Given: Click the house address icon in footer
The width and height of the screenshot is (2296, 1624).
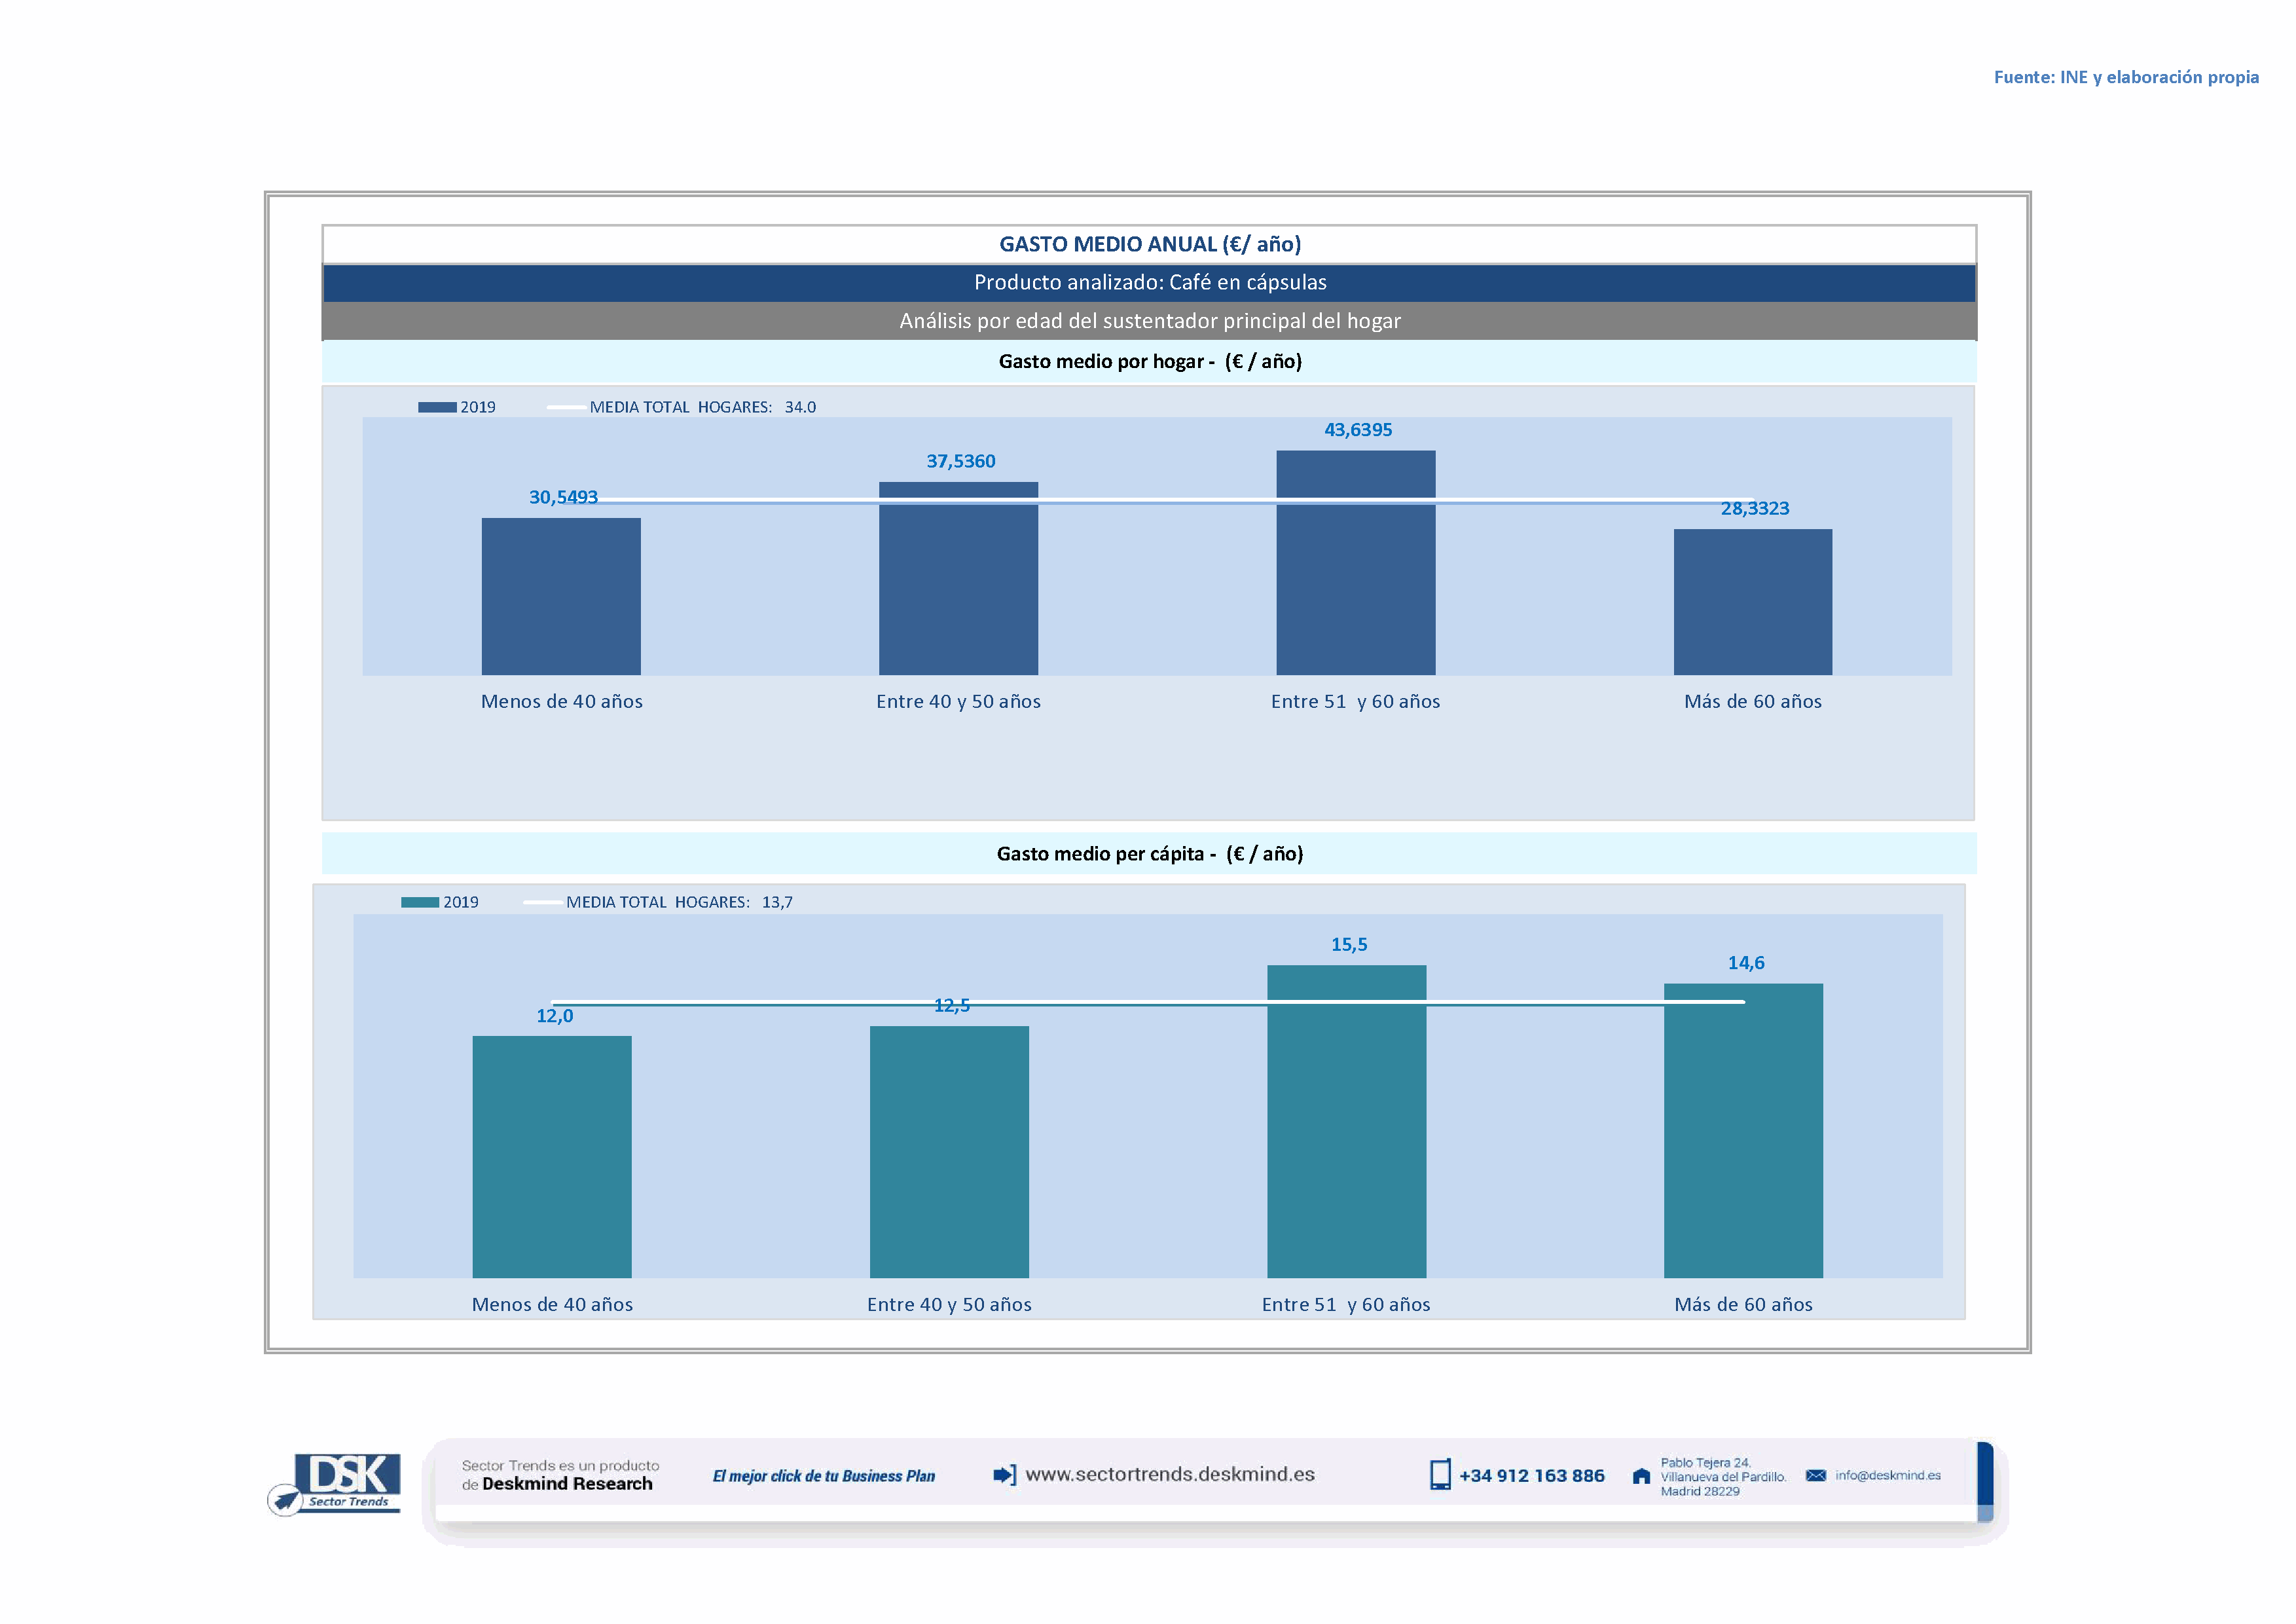Looking at the screenshot, I should coord(1641,1476).
